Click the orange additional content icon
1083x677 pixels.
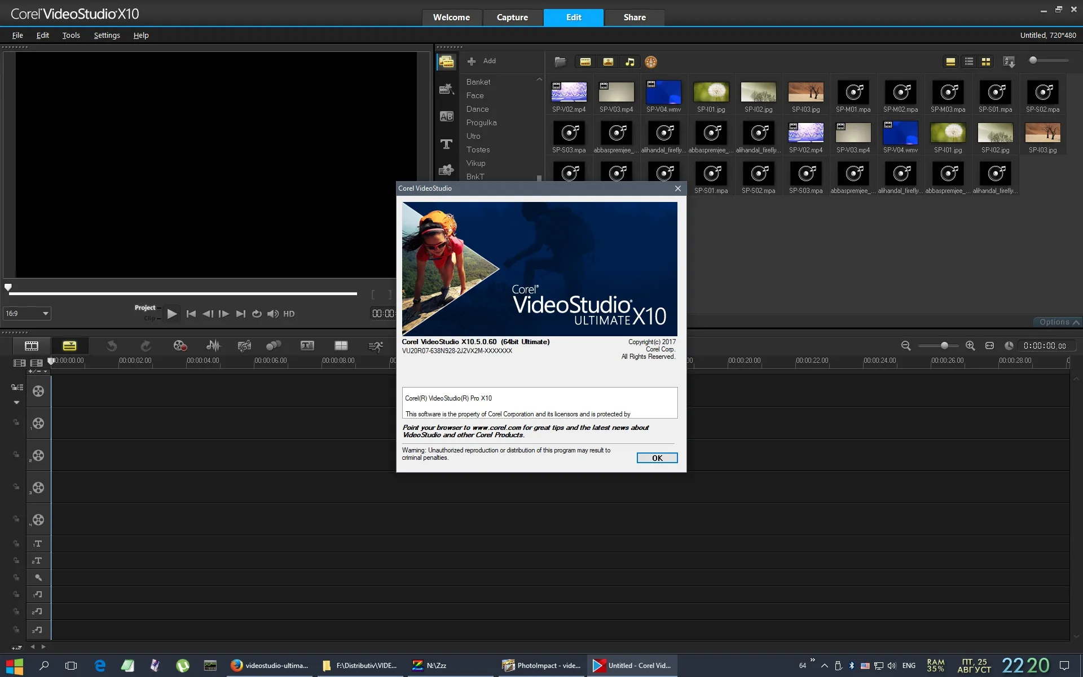[x=651, y=61]
